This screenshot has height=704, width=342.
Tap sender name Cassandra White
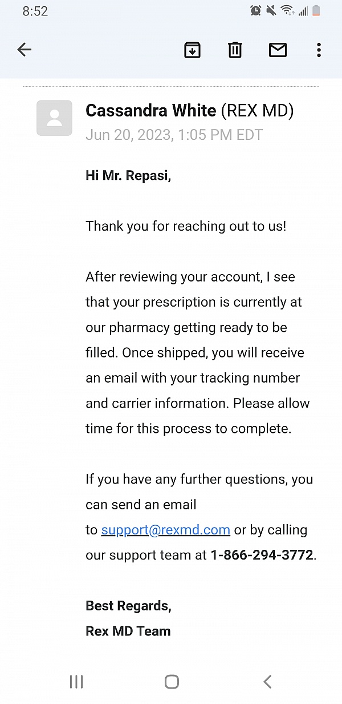pyautogui.click(x=151, y=111)
